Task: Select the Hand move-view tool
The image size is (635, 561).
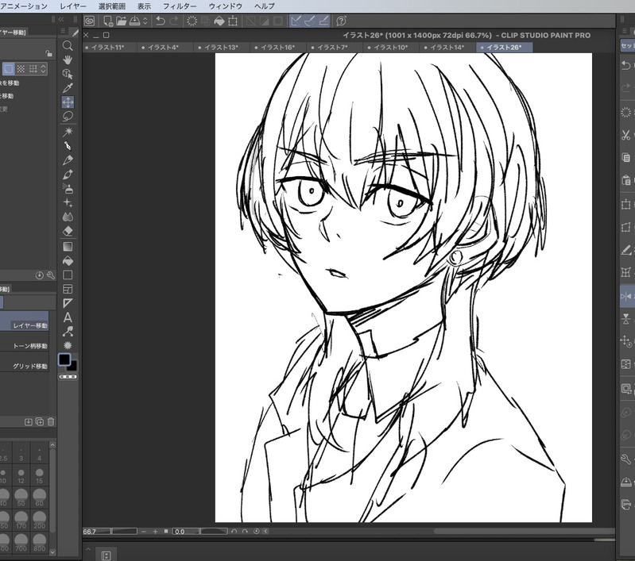Action: (68, 60)
